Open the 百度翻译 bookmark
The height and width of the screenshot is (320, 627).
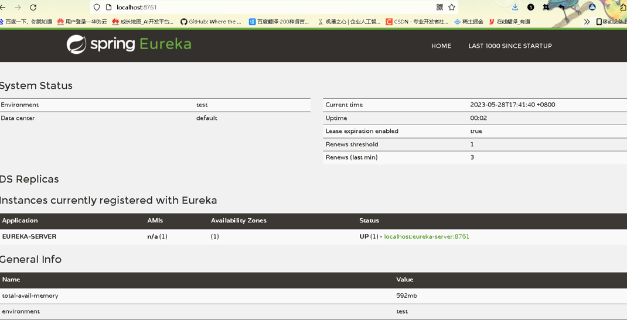[279, 22]
